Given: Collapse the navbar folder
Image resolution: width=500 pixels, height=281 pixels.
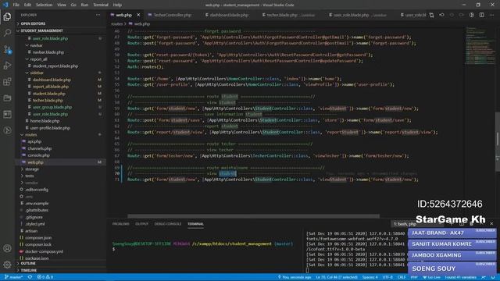Looking at the screenshot, I should pyautogui.click(x=36, y=45).
